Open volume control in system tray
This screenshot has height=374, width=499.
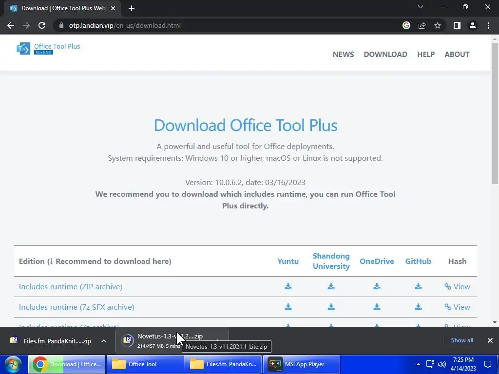pos(441,364)
